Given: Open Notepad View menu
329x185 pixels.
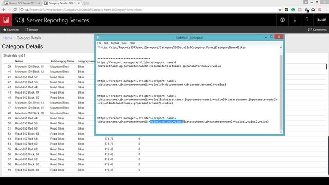Looking at the screenshot, I should (124, 43).
